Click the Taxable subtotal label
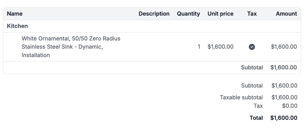Screen dimensions: 308x129 pos(241,98)
